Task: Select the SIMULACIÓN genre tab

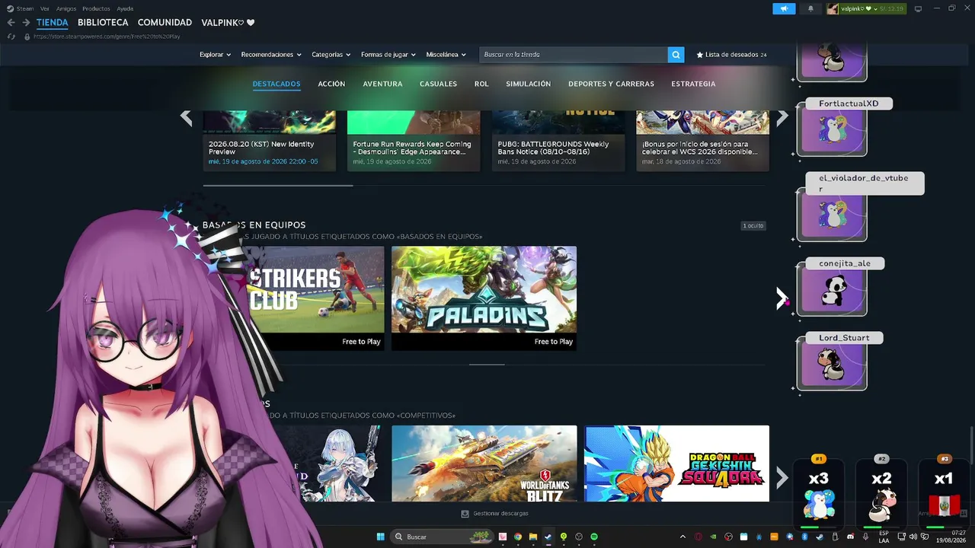Action: coord(528,84)
